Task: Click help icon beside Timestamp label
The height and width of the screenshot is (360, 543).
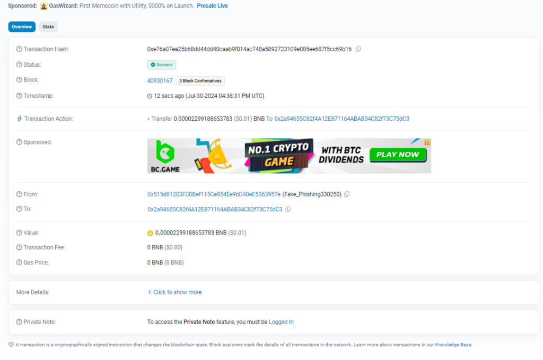Action: 19,96
